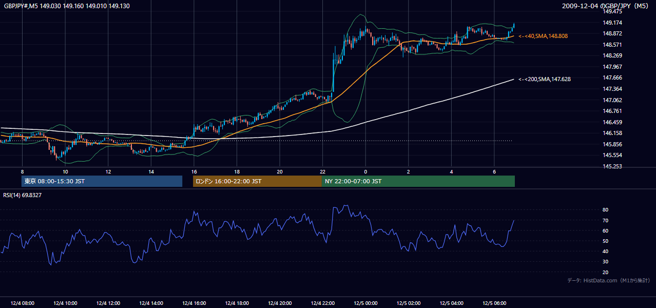Image resolution: width=656 pixels, height=308 pixels.
Task: Click the 12/4 20:00 time label
Action: point(280,303)
